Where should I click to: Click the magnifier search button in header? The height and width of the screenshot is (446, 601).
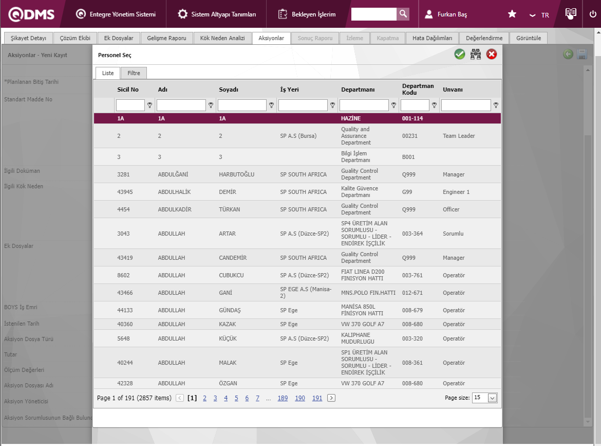pos(403,14)
